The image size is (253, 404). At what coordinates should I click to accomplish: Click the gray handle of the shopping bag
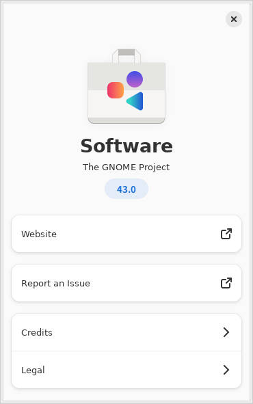pos(126,53)
